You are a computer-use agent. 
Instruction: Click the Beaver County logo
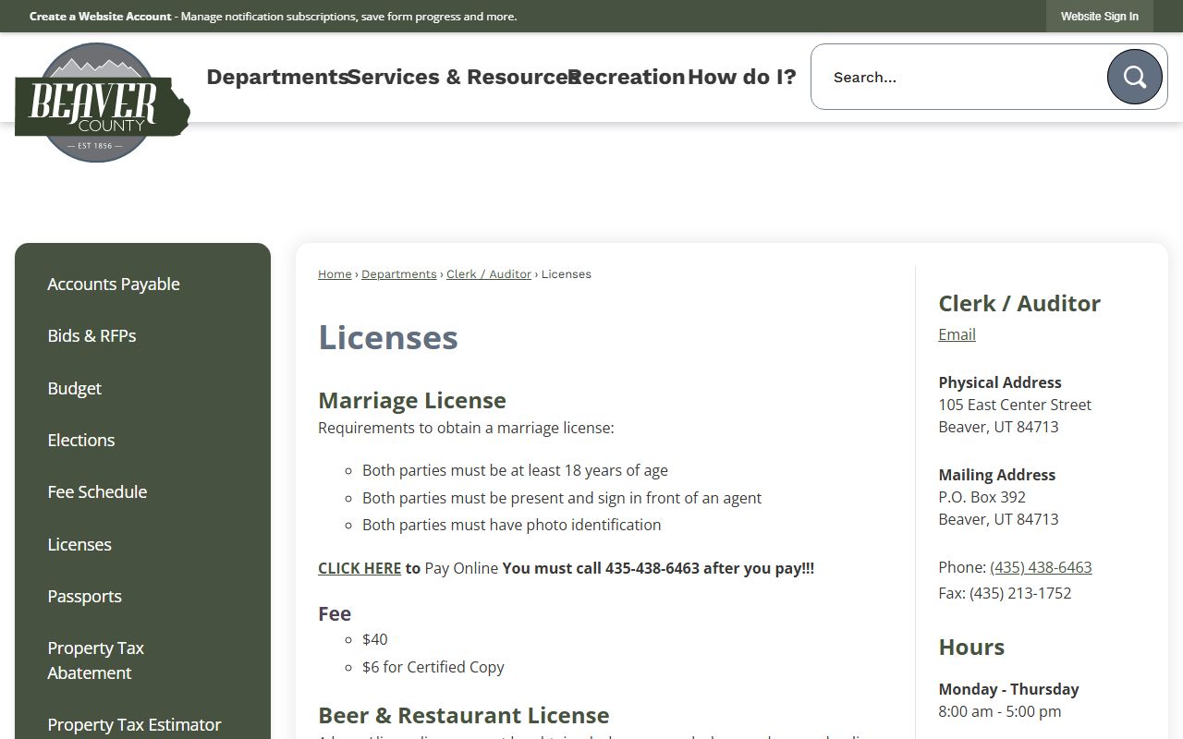(x=102, y=103)
